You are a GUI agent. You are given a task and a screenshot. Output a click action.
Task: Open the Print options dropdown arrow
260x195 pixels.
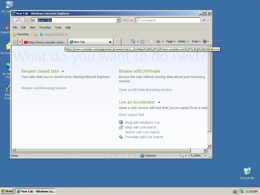coord(163,41)
